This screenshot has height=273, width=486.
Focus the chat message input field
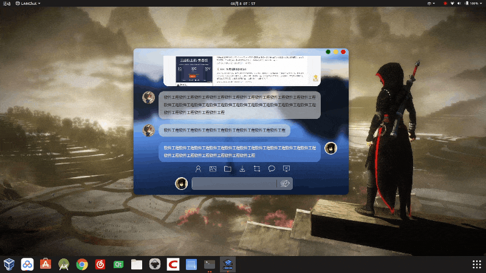pos(234,184)
